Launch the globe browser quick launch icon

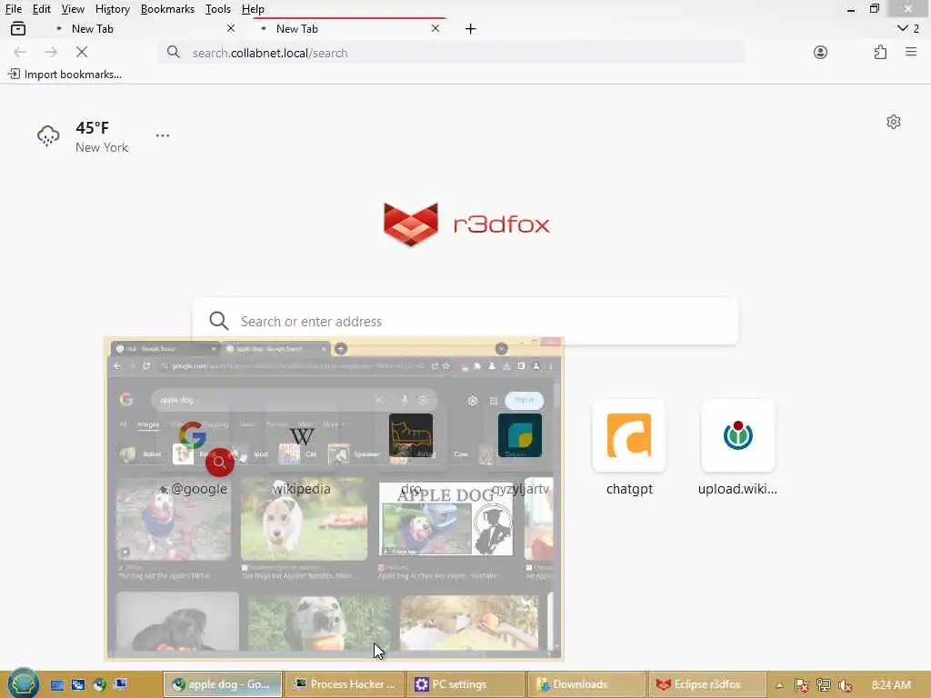(x=99, y=684)
